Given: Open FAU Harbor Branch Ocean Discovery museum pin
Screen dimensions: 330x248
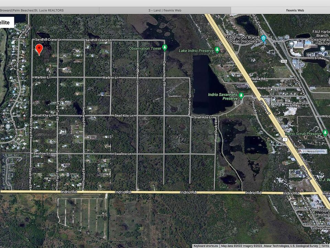Looking at the screenshot, I should click(x=264, y=38).
